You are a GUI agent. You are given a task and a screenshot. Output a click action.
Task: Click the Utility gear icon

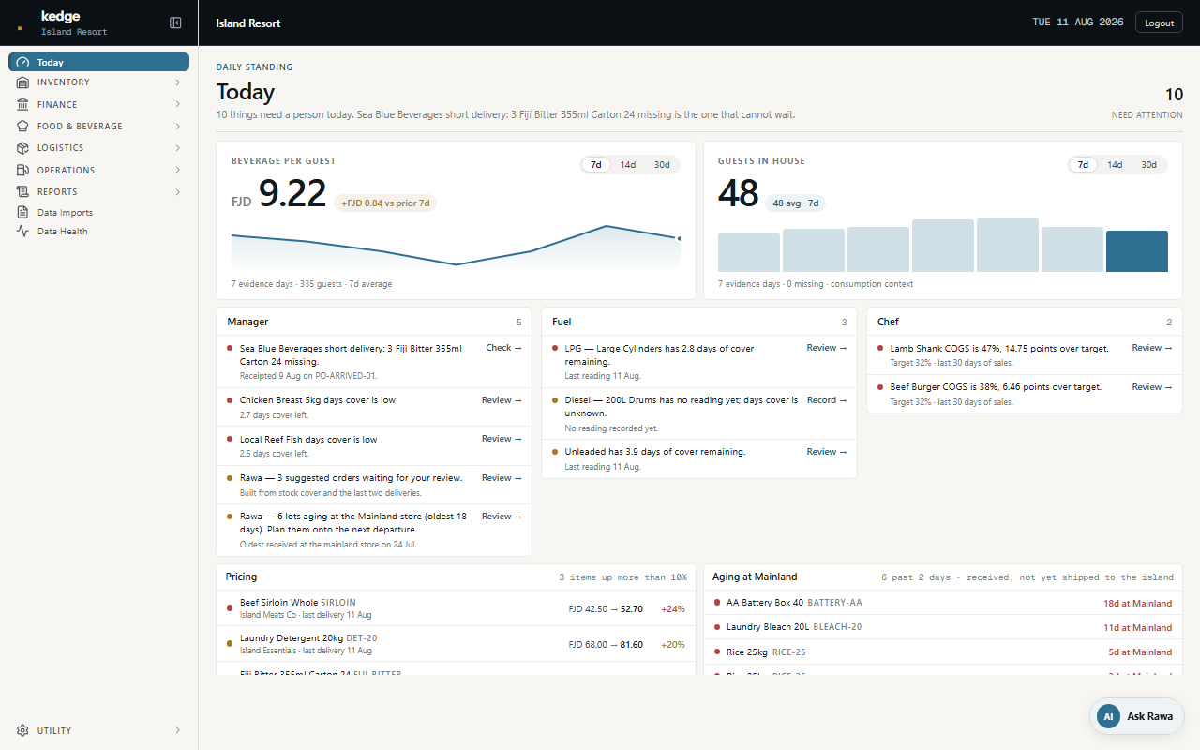(23, 730)
